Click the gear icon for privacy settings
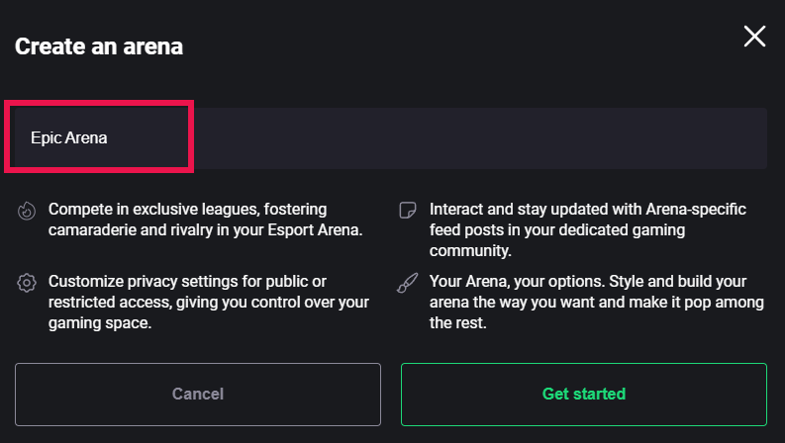Image resolution: width=785 pixels, height=443 pixels. click(27, 283)
